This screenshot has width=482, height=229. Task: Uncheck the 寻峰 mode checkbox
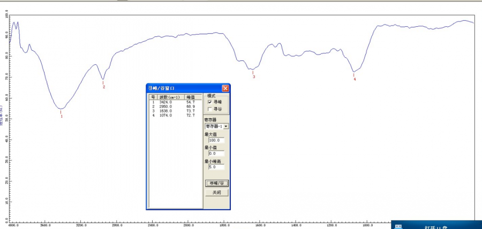pos(209,102)
